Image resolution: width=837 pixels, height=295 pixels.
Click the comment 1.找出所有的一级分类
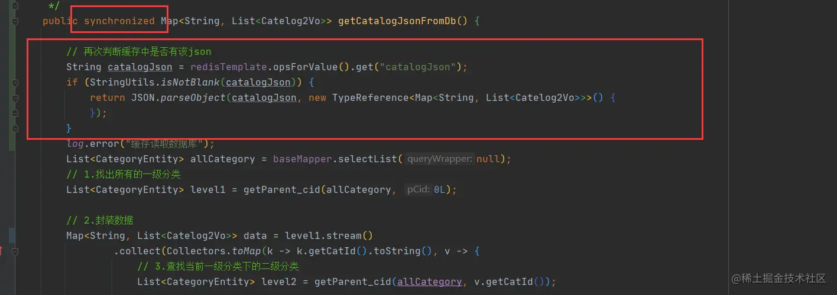[124, 175]
